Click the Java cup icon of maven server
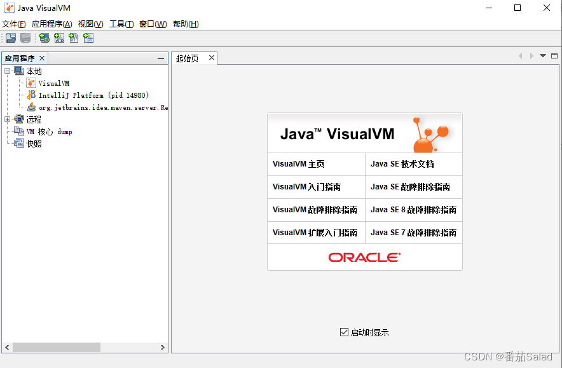This screenshot has height=368, width=562. [31, 107]
